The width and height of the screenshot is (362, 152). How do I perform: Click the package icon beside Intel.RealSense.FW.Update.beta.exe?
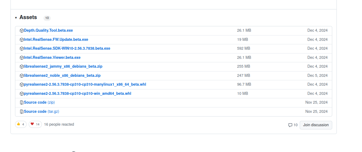click(22, 40)
